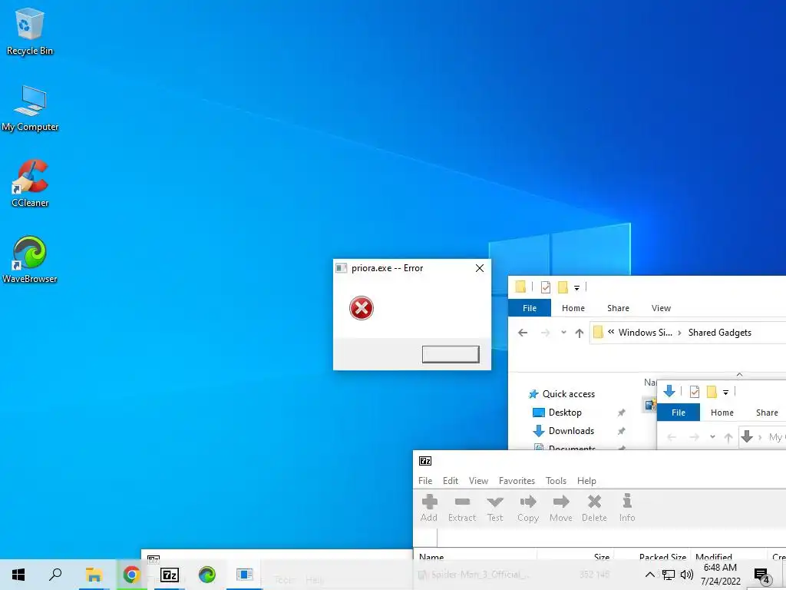Click the 7-Zip window title icon
Screen dimensions: 786x590
click(x=425, y=461)
